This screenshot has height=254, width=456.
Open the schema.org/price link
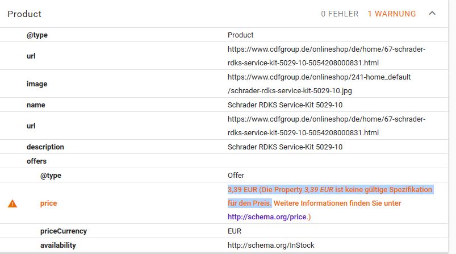tap(267, 217)
